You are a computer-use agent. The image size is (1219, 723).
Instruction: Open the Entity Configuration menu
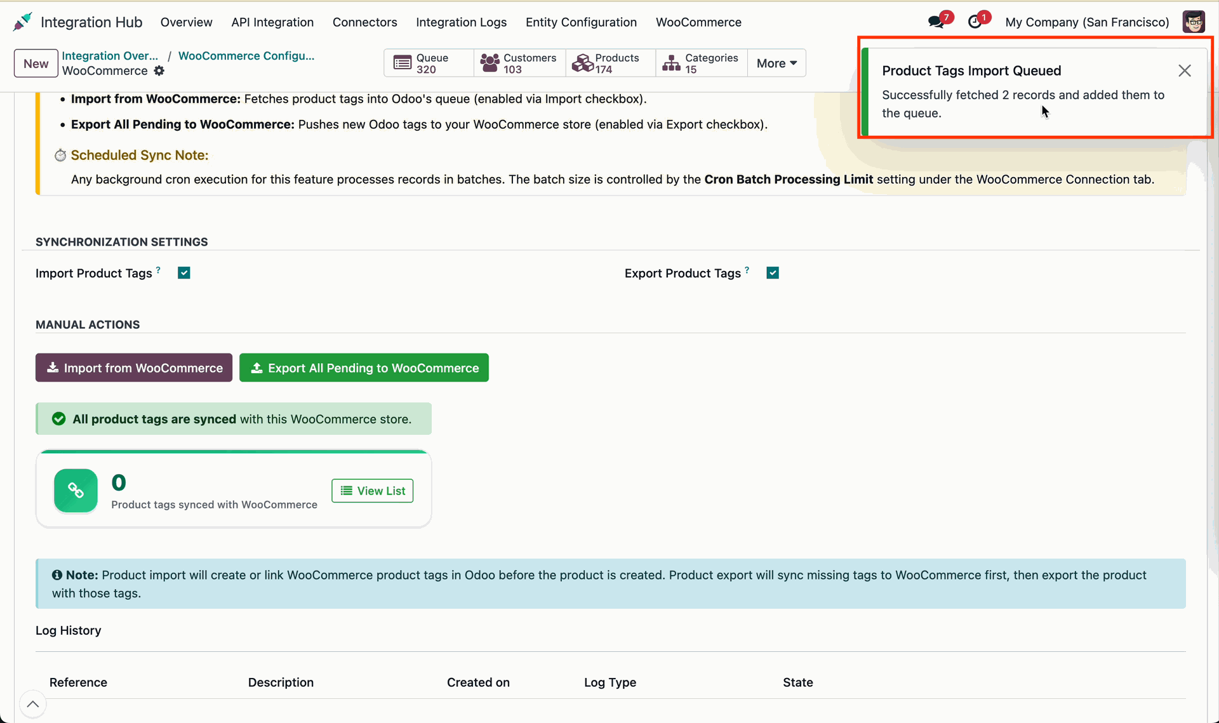point(581,22)
